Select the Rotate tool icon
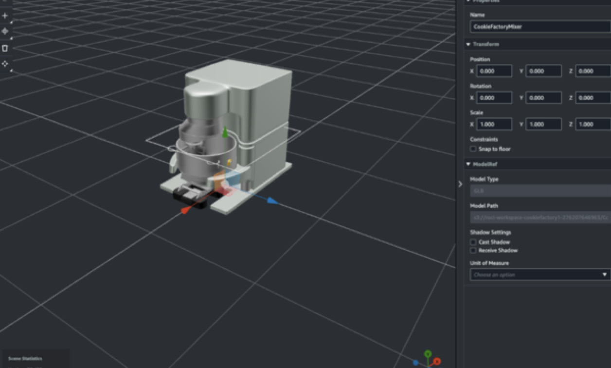 click(x=5, y=47)
